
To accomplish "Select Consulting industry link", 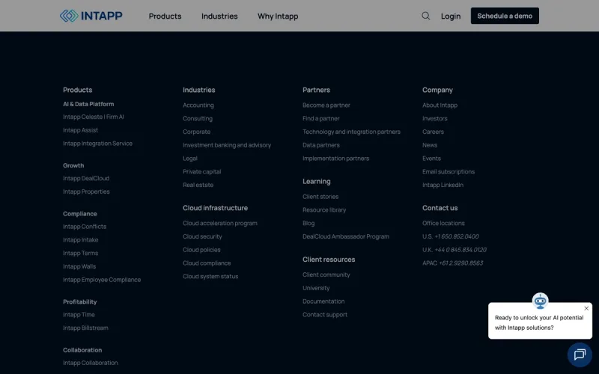I will [198, 118].
